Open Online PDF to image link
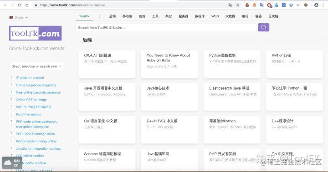The image size is (328, 172). coord(31,100)
